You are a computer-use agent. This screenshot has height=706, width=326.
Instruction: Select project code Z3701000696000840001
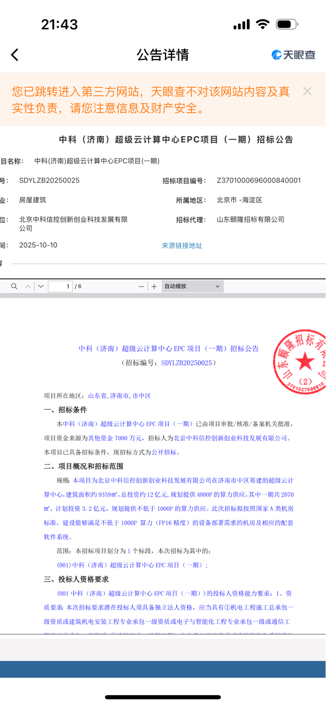(x=259, y=180)
